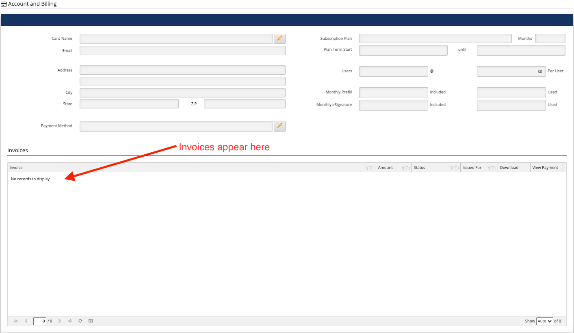Click the Monthly Prefill Included field
The width and height of the screenshot is (574, 333).
click(394, 93)
